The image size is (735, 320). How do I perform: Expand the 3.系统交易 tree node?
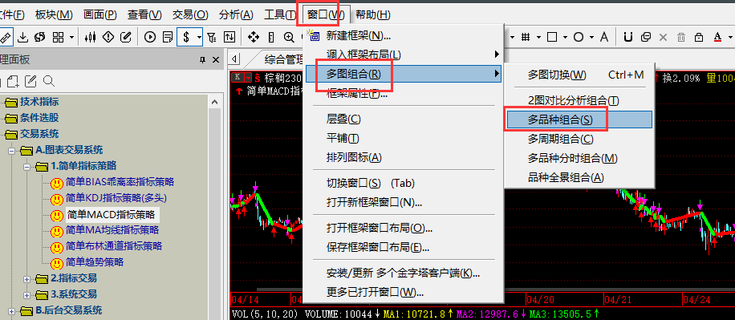pos(26,294)
